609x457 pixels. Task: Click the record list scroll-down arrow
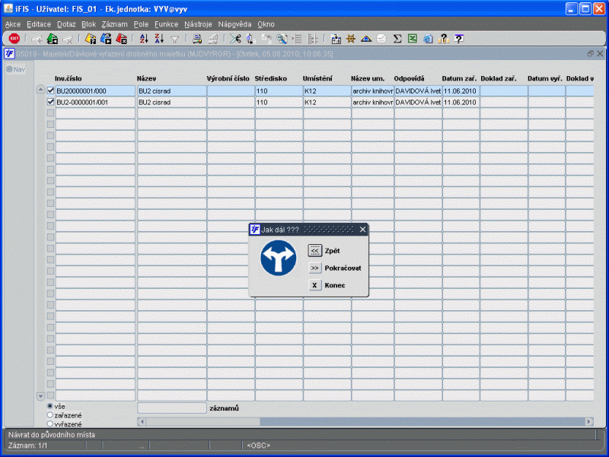click(40, 396)
